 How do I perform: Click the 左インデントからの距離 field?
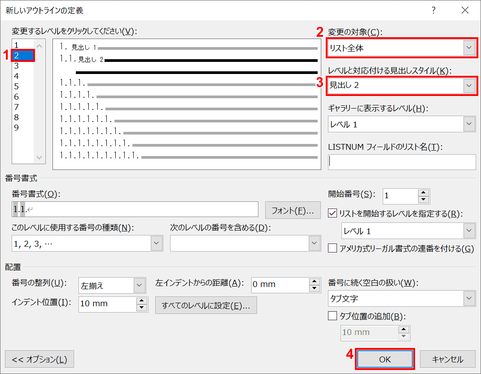[x=280, y=285]
